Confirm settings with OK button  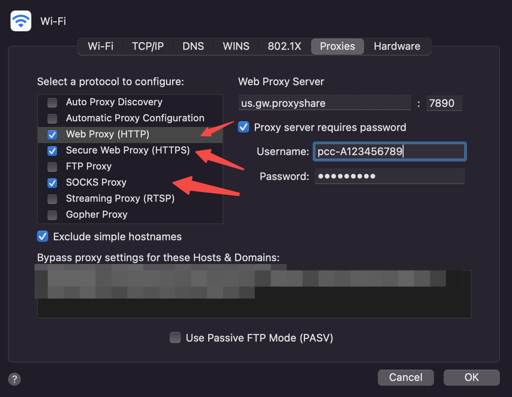(472, 377)
